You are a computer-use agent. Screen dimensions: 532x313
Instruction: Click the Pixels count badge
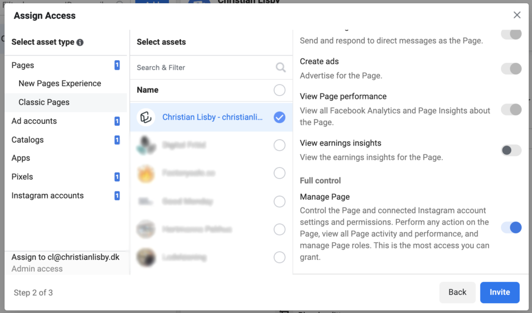(117, 177)
